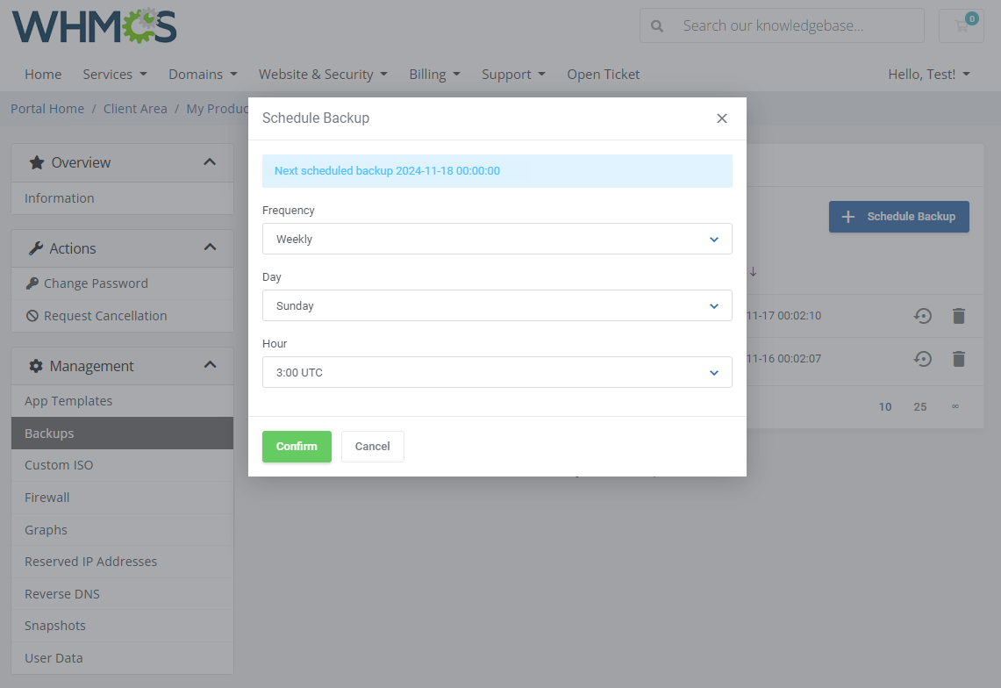This screenshot has width=1001, height=688.
Task: Open the Frequency dropdown set to Weekly
Action: click(x=497, y=239)
